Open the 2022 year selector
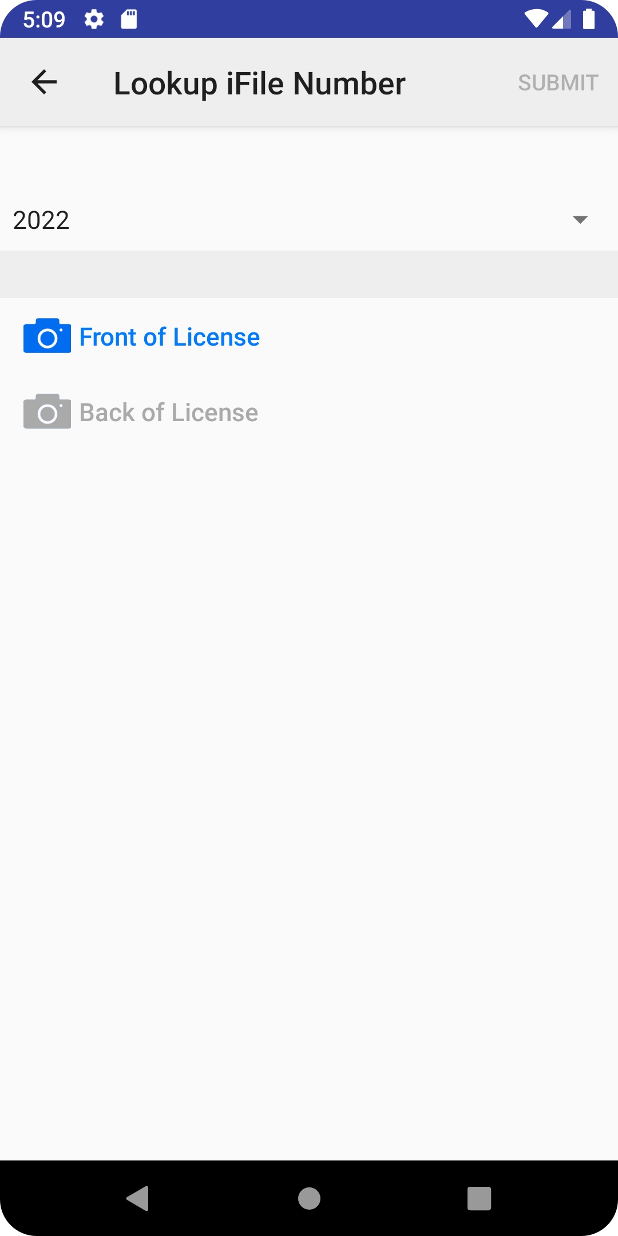Image resolution: width=618 pixels, height=1236 pixels. pyautogui.click(x=309, y=220)
